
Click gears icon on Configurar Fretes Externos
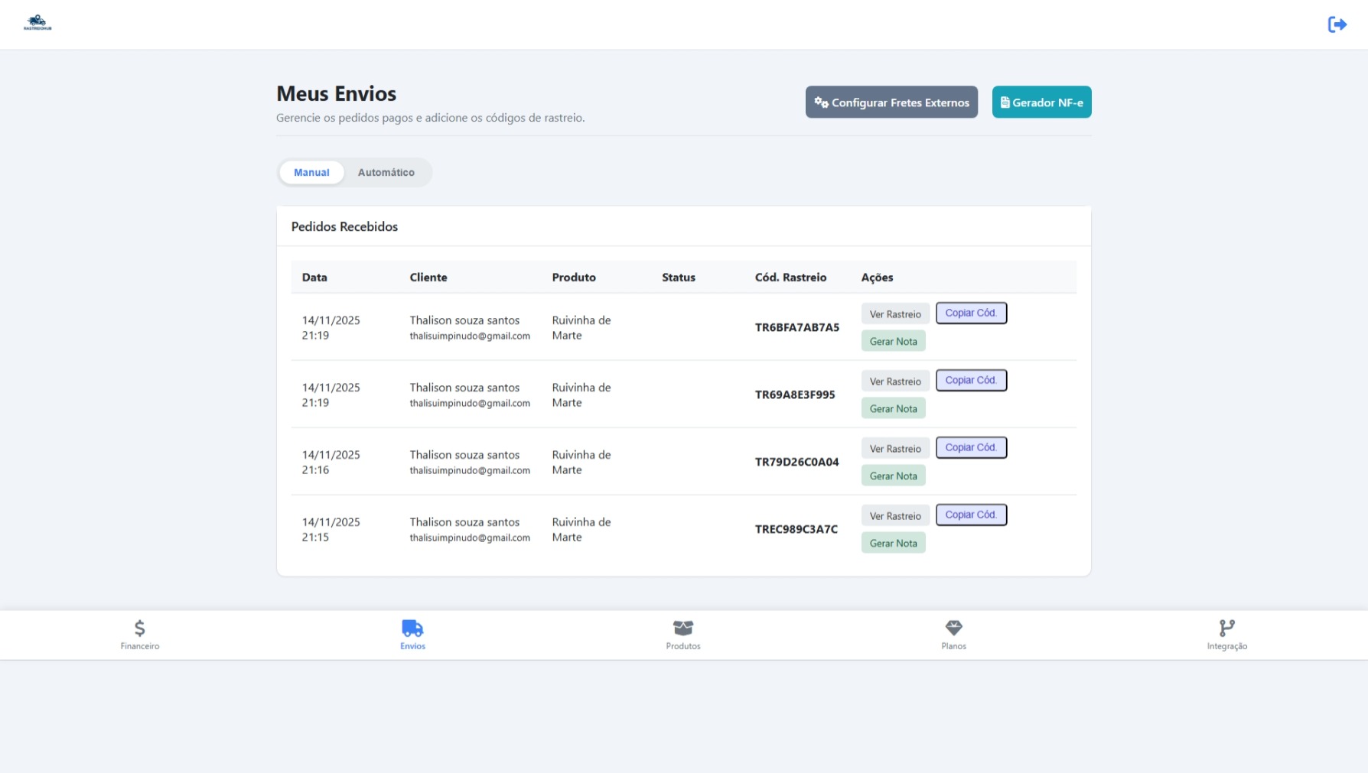tap(821, 102)
